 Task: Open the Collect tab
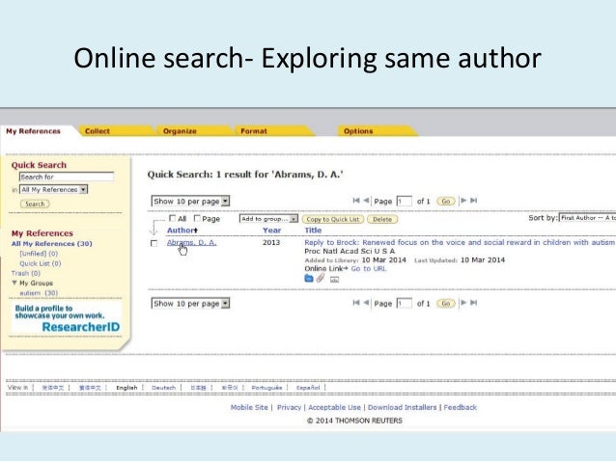click(98, 131)
